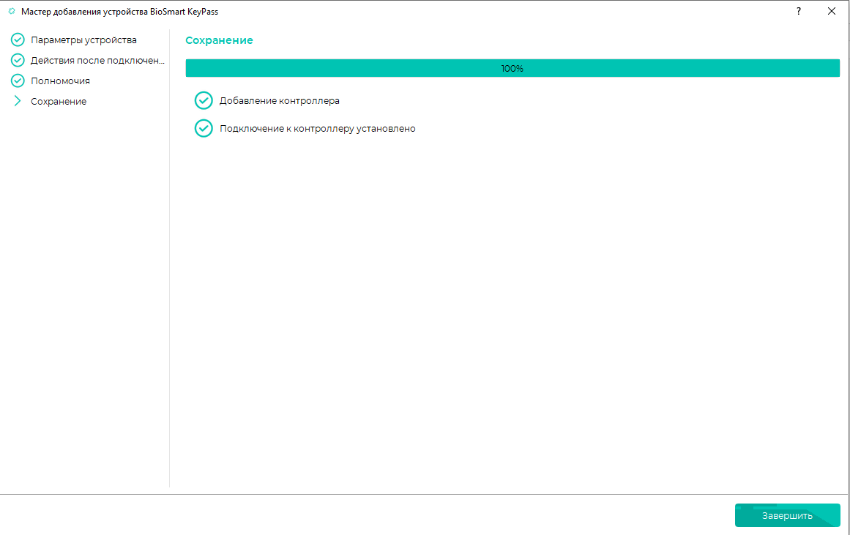Close the device wizard window

832,12
